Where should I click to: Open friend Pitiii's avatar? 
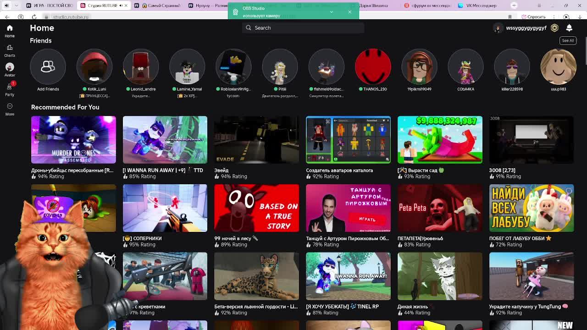pyautogui.click(x=280, y=67)
